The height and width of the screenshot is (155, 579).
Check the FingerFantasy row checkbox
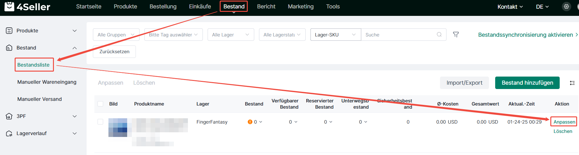point(100,122)
